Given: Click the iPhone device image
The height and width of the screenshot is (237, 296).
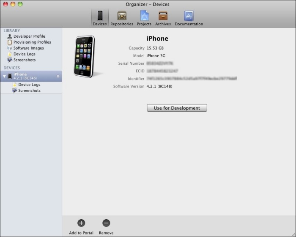Looking at the screenshot, I should (x=85, y=56).
